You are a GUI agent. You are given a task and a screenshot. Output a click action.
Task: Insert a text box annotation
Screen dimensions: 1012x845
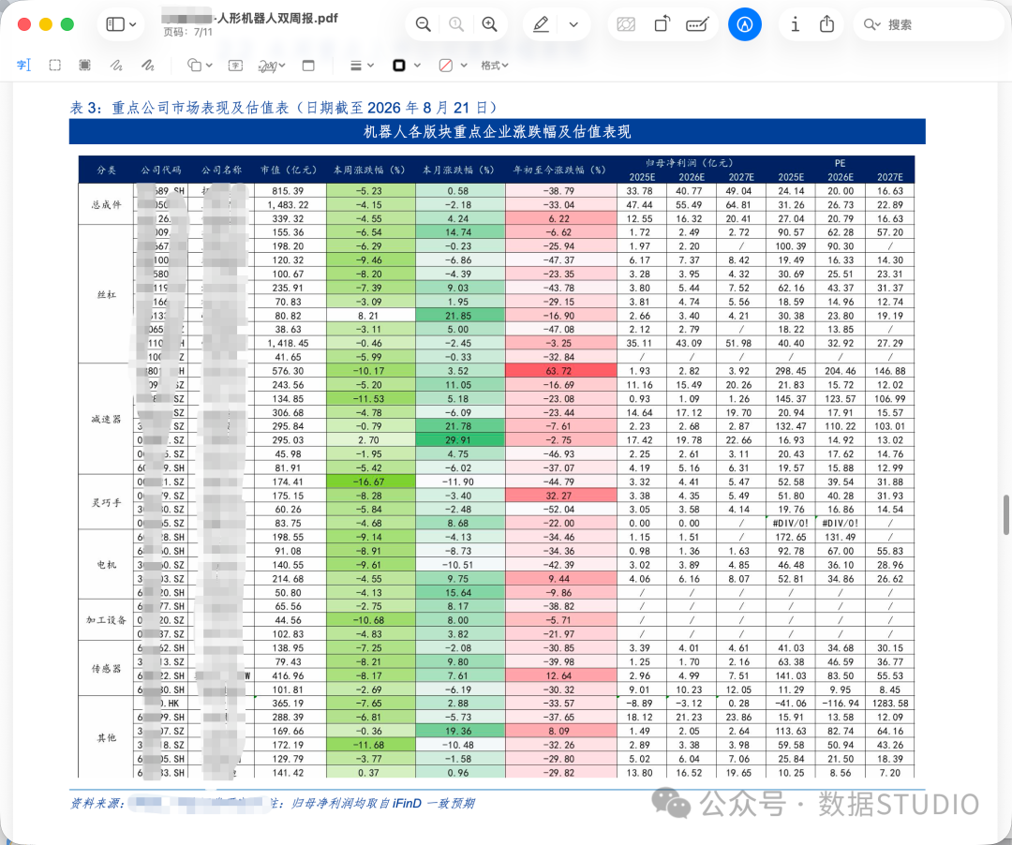pyautogui.click(x=235, y=66)
